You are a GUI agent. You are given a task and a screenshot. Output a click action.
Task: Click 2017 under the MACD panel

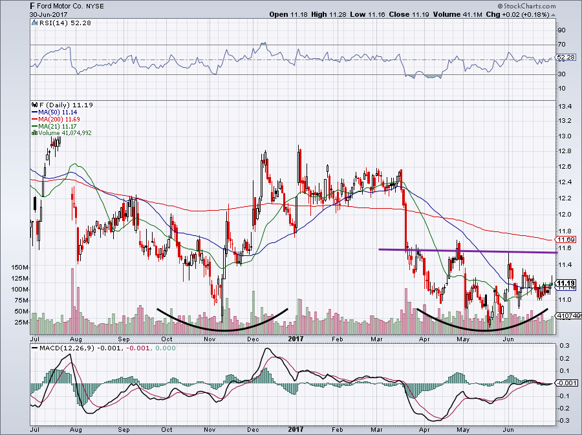[296, 429]
